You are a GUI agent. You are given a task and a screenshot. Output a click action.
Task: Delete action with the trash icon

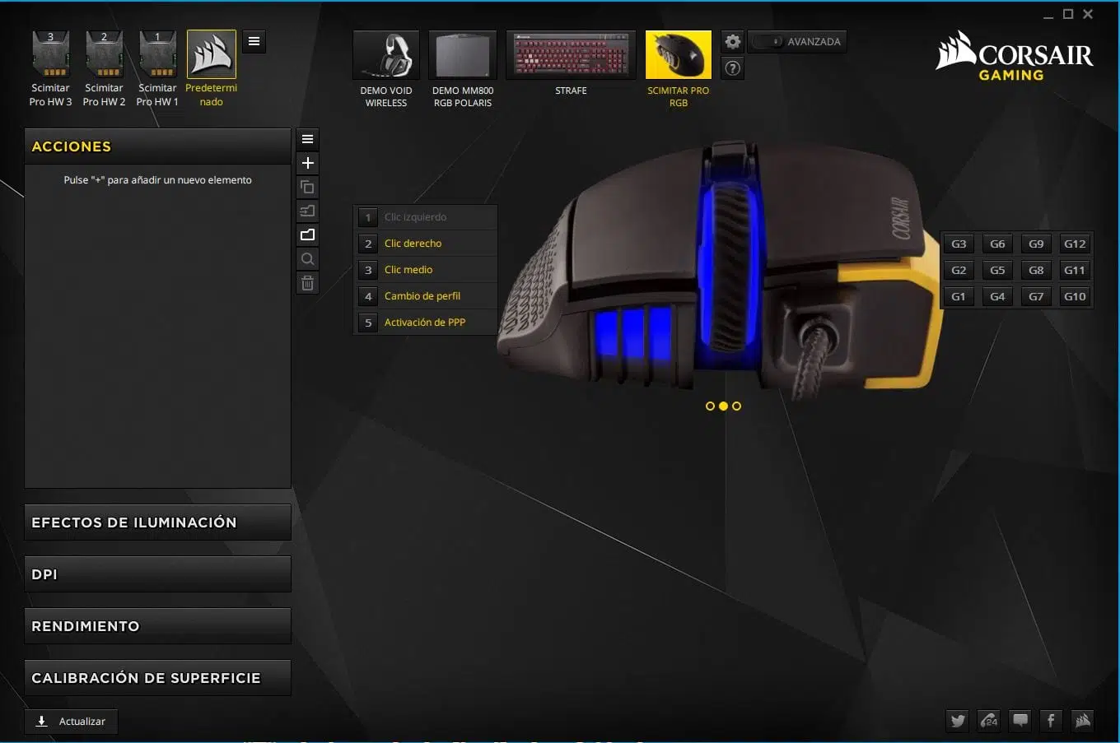307,283
